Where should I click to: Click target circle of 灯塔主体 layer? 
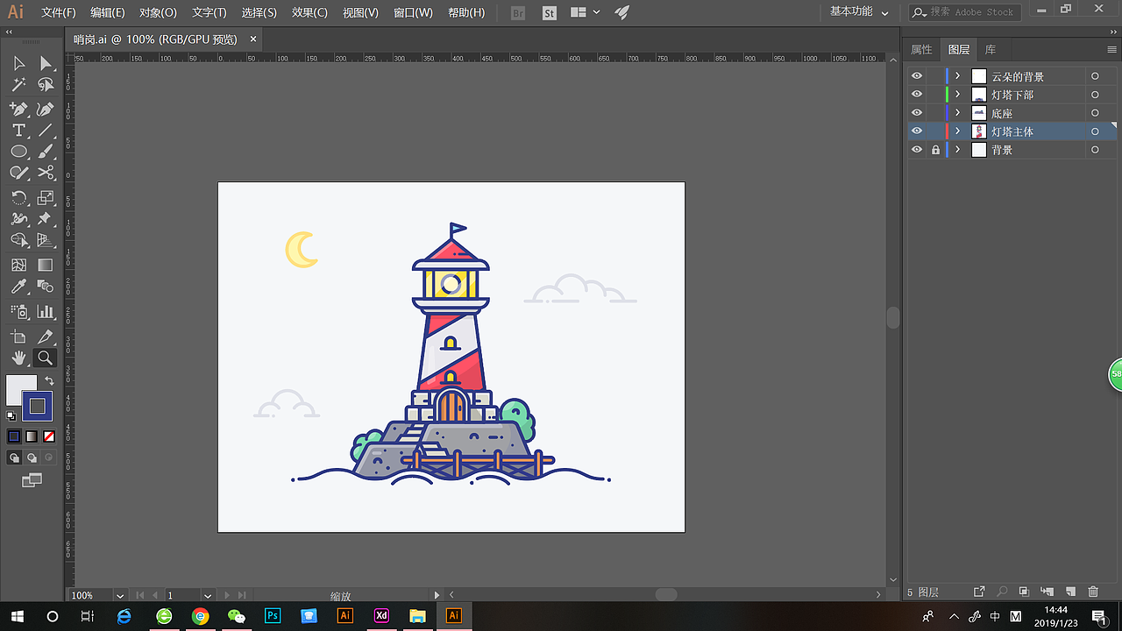[1095, 131]
